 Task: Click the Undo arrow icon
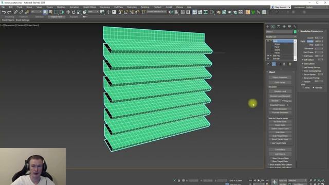pyautogui.click(x=4, y=12)
